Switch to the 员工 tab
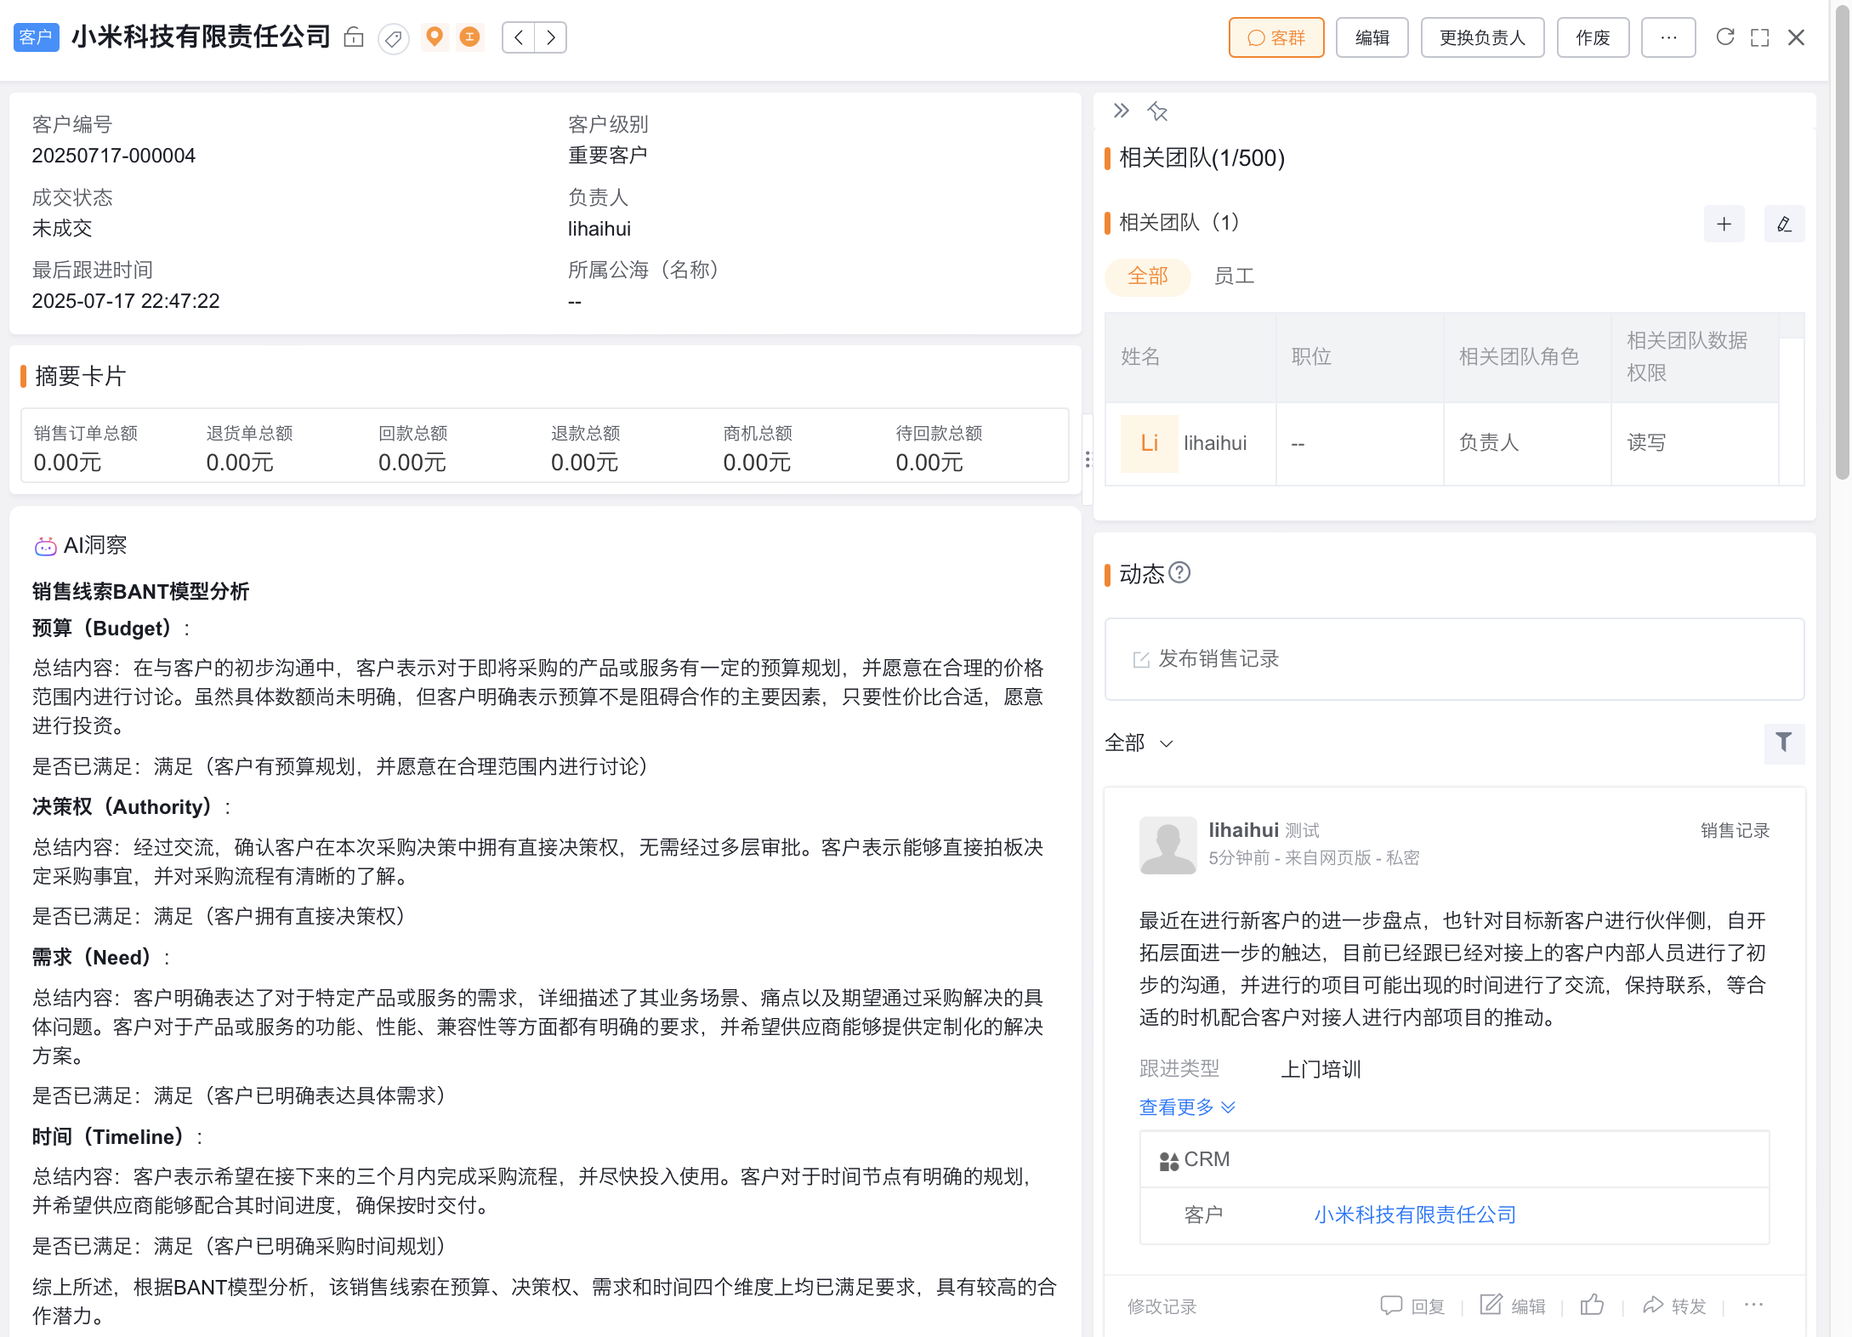Image resolution: width=1852 pixels, height=1337 pixels. point(1234,276)
